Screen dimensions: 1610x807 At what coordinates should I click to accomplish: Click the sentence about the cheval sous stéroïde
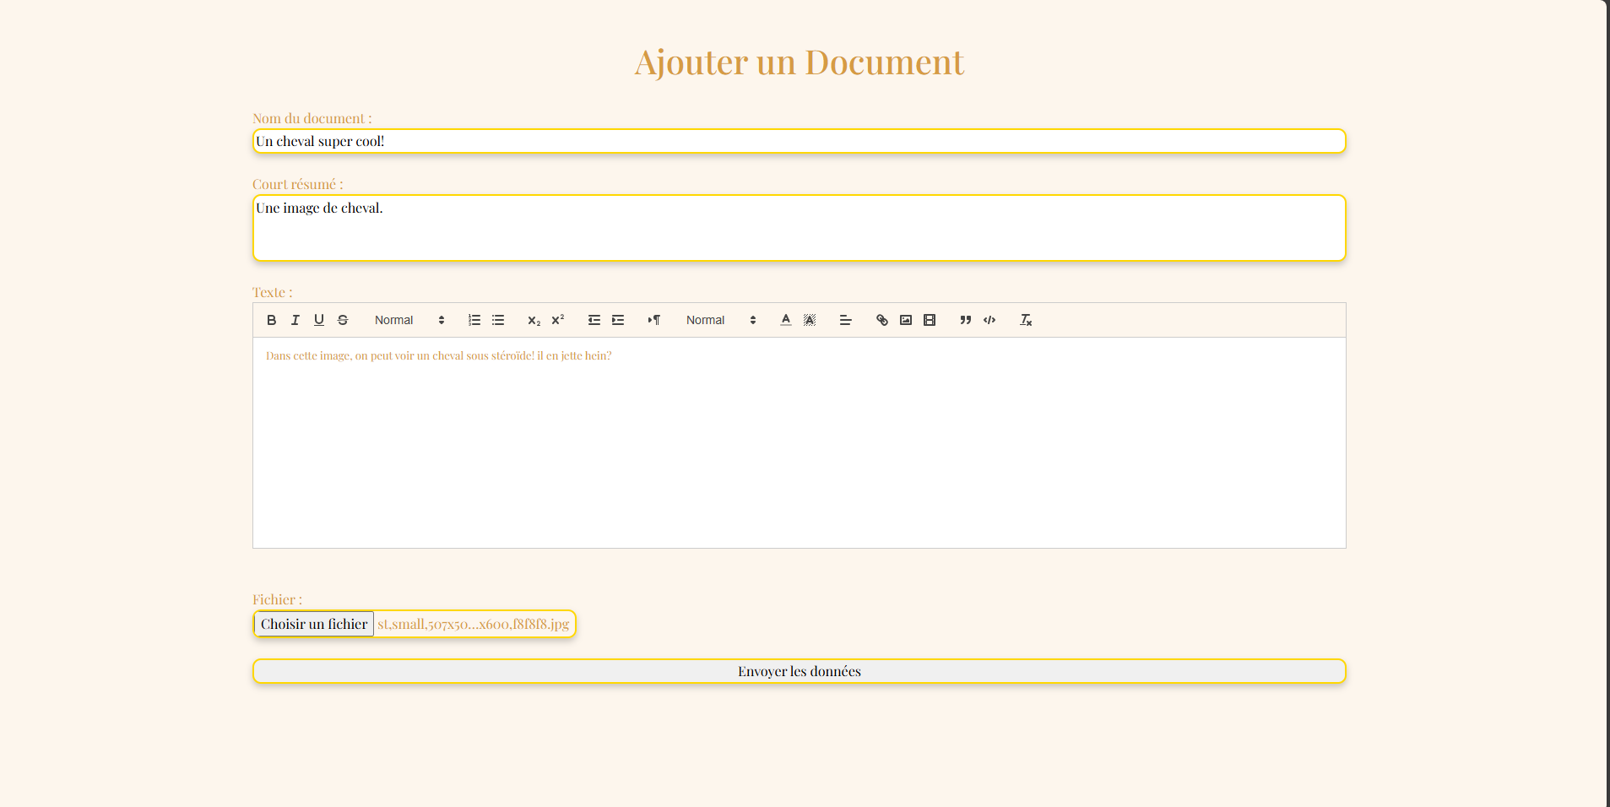pos(439,355)
